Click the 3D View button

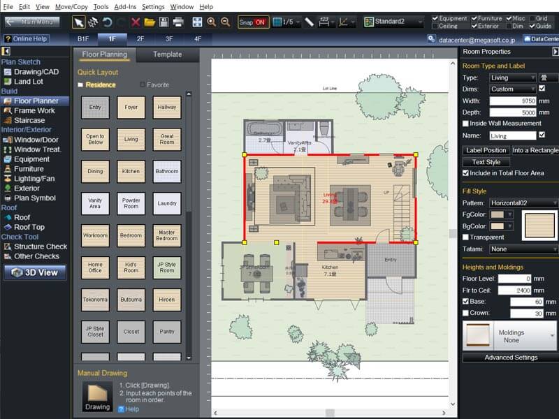(x=35, y=272)
